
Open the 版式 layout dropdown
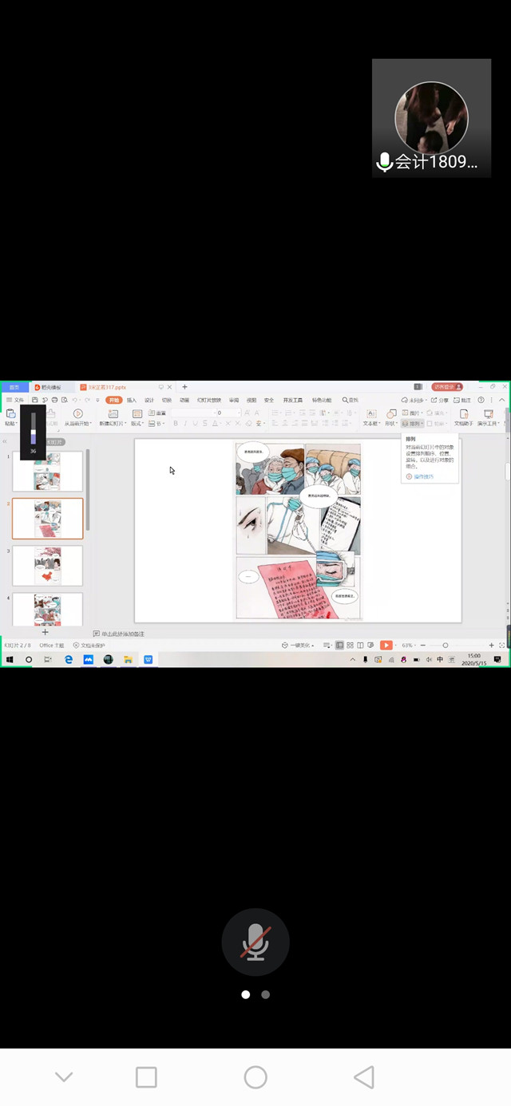(137, 423)
